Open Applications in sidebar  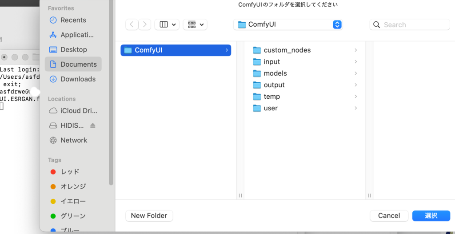(x=73, y=35)
